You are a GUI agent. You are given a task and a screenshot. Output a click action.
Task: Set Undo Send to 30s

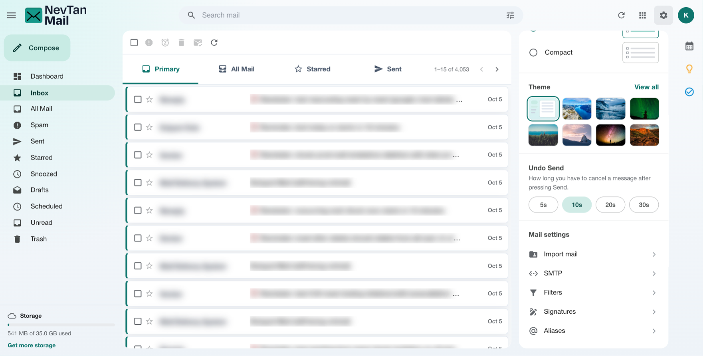pos(644,205)
